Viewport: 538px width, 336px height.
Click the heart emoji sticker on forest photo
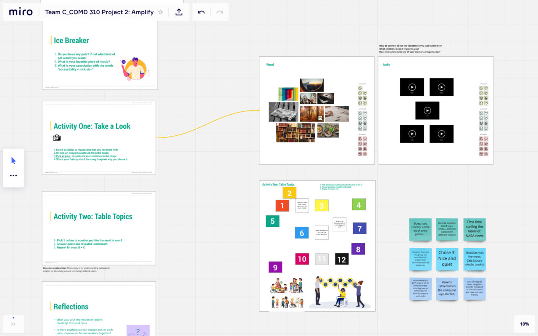coord(320,118)
